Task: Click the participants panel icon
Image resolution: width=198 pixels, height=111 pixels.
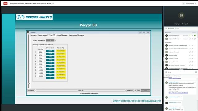Action: (x=166, y=29)
